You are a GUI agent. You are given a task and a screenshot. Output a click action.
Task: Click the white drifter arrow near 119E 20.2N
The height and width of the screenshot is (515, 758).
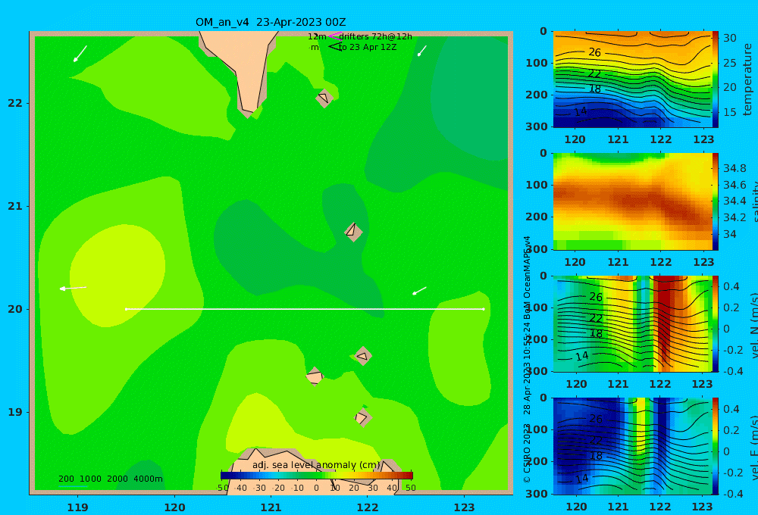click(73, 288)
